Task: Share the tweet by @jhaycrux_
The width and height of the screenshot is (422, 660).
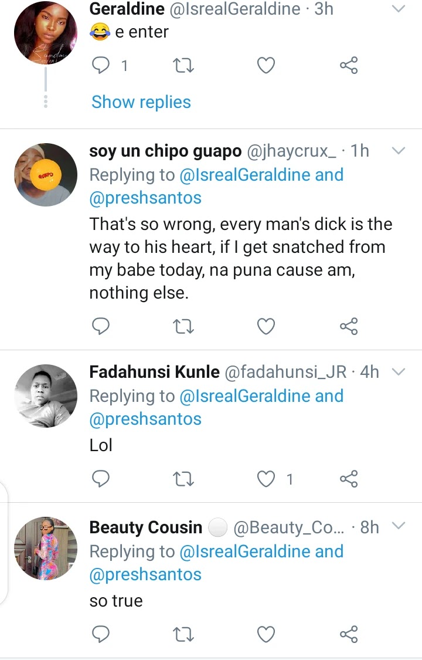Action: (x=349, y=326)
